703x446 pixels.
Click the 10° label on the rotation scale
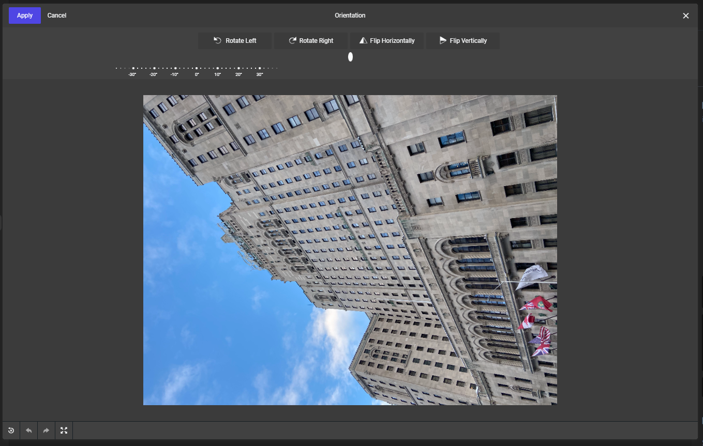[217, 75]
